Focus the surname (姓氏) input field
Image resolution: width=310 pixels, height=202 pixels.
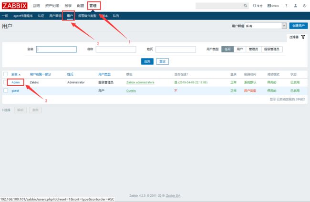click(x=176, y=49)
